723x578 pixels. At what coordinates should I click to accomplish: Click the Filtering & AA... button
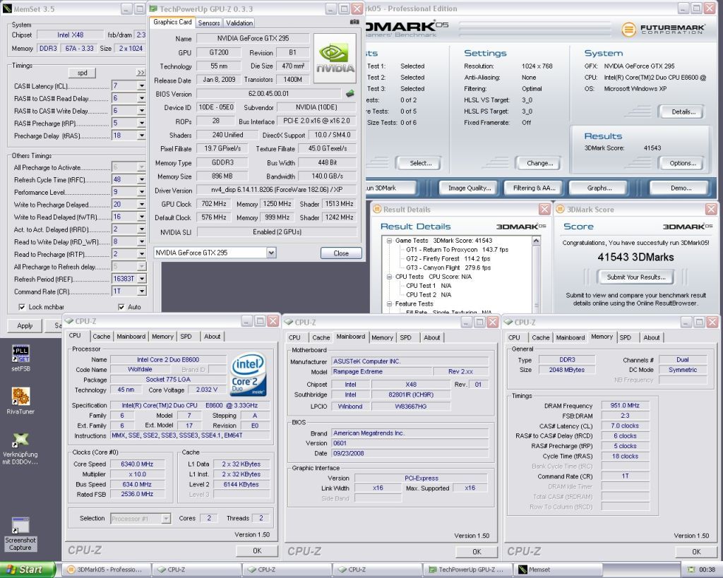(x=534, y=188)
